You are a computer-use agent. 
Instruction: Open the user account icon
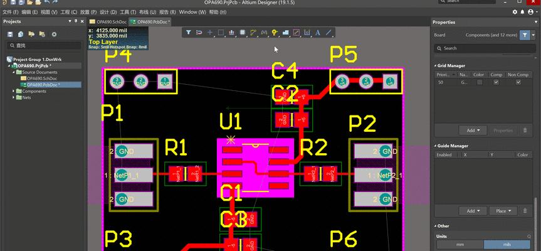(x=530, y=12)
